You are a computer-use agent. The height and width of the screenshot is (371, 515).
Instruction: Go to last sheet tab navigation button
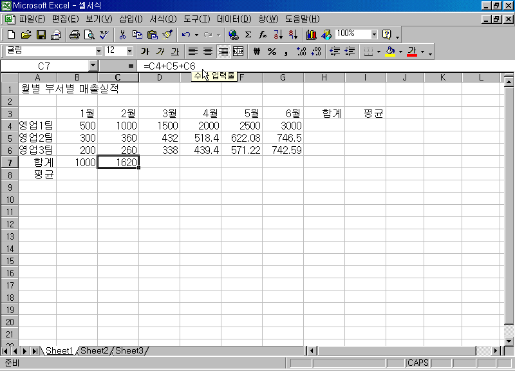pos(34,351)
